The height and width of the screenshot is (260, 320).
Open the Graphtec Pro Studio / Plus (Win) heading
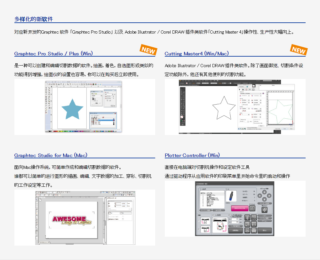tap(53, 54)
